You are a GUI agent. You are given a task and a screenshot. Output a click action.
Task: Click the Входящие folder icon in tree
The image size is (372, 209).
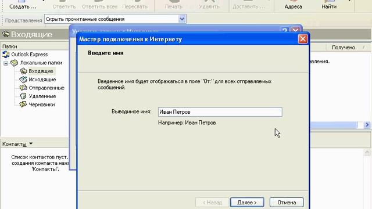pos(23,71)
